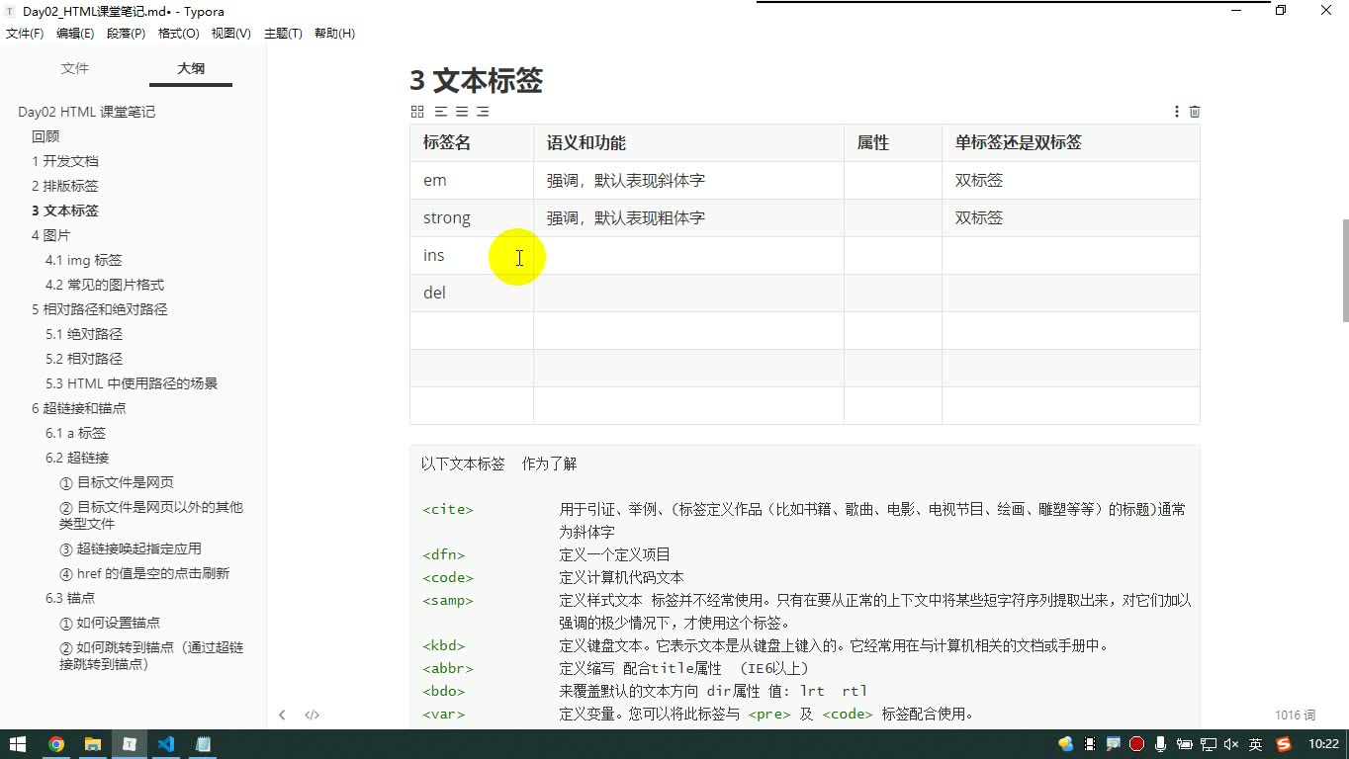Open the table resize grid icon
This screenshot has width=1349, height=759.
(417, 112)
